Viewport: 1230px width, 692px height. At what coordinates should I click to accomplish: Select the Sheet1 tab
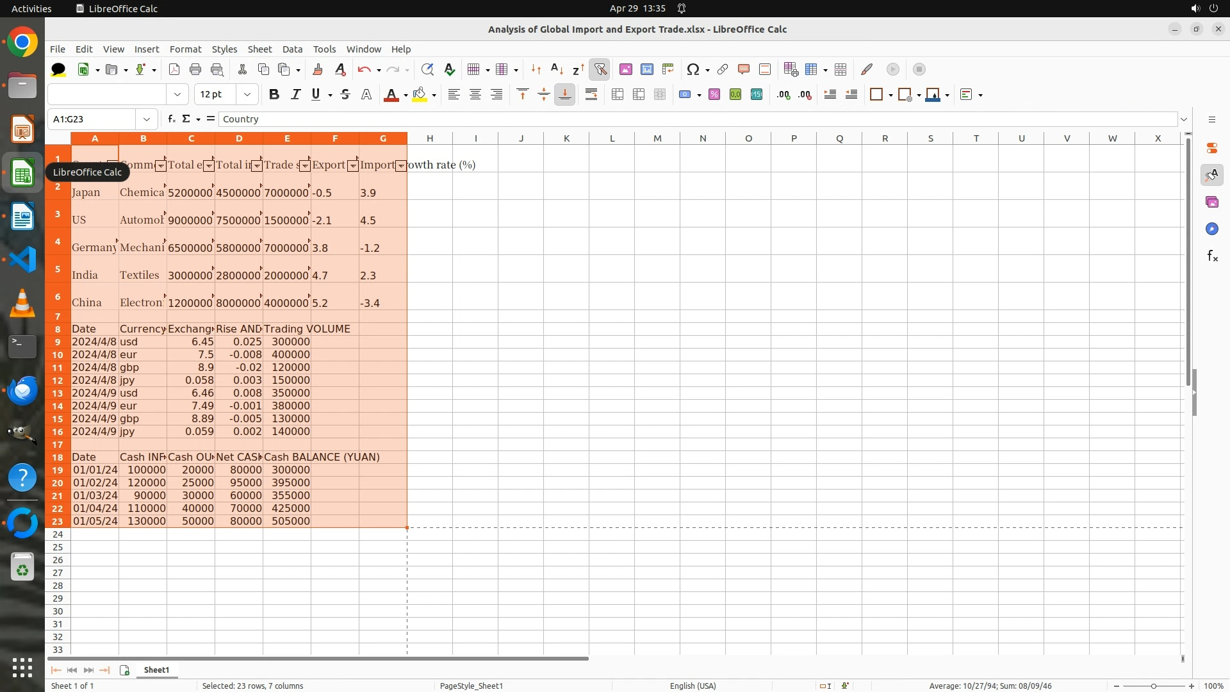(156, 670)
